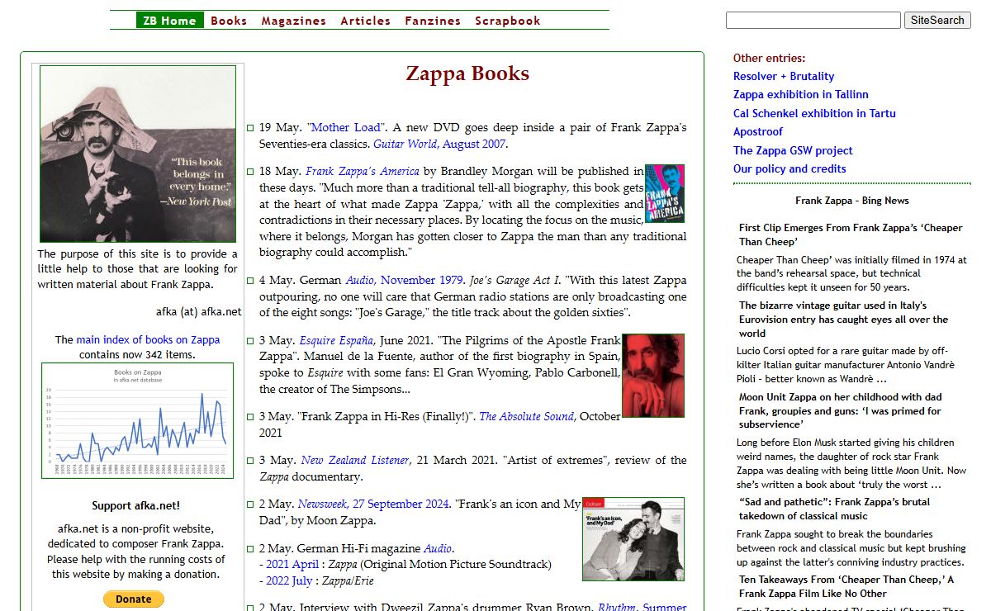Screen dimensions: 991x611
Task: Open the Articles section
Action: [x=366, y=21]
